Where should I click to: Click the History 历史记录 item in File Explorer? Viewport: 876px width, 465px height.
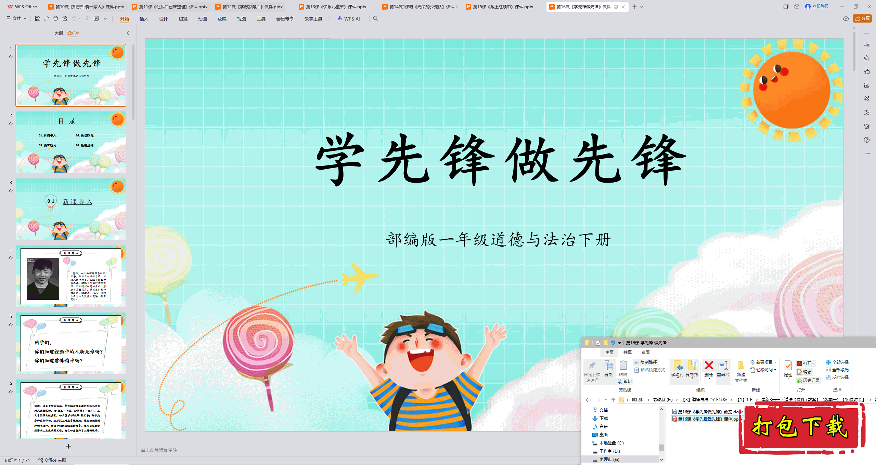[x=808, y=381]
